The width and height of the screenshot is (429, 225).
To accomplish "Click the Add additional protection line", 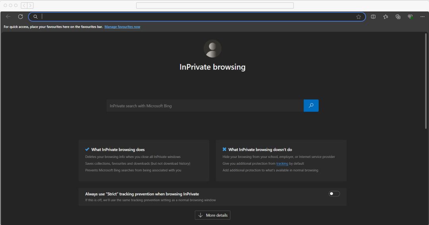I will [271, 170].
